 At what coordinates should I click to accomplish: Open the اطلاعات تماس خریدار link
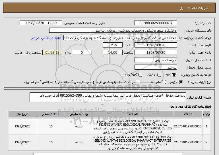pos(47,38)
